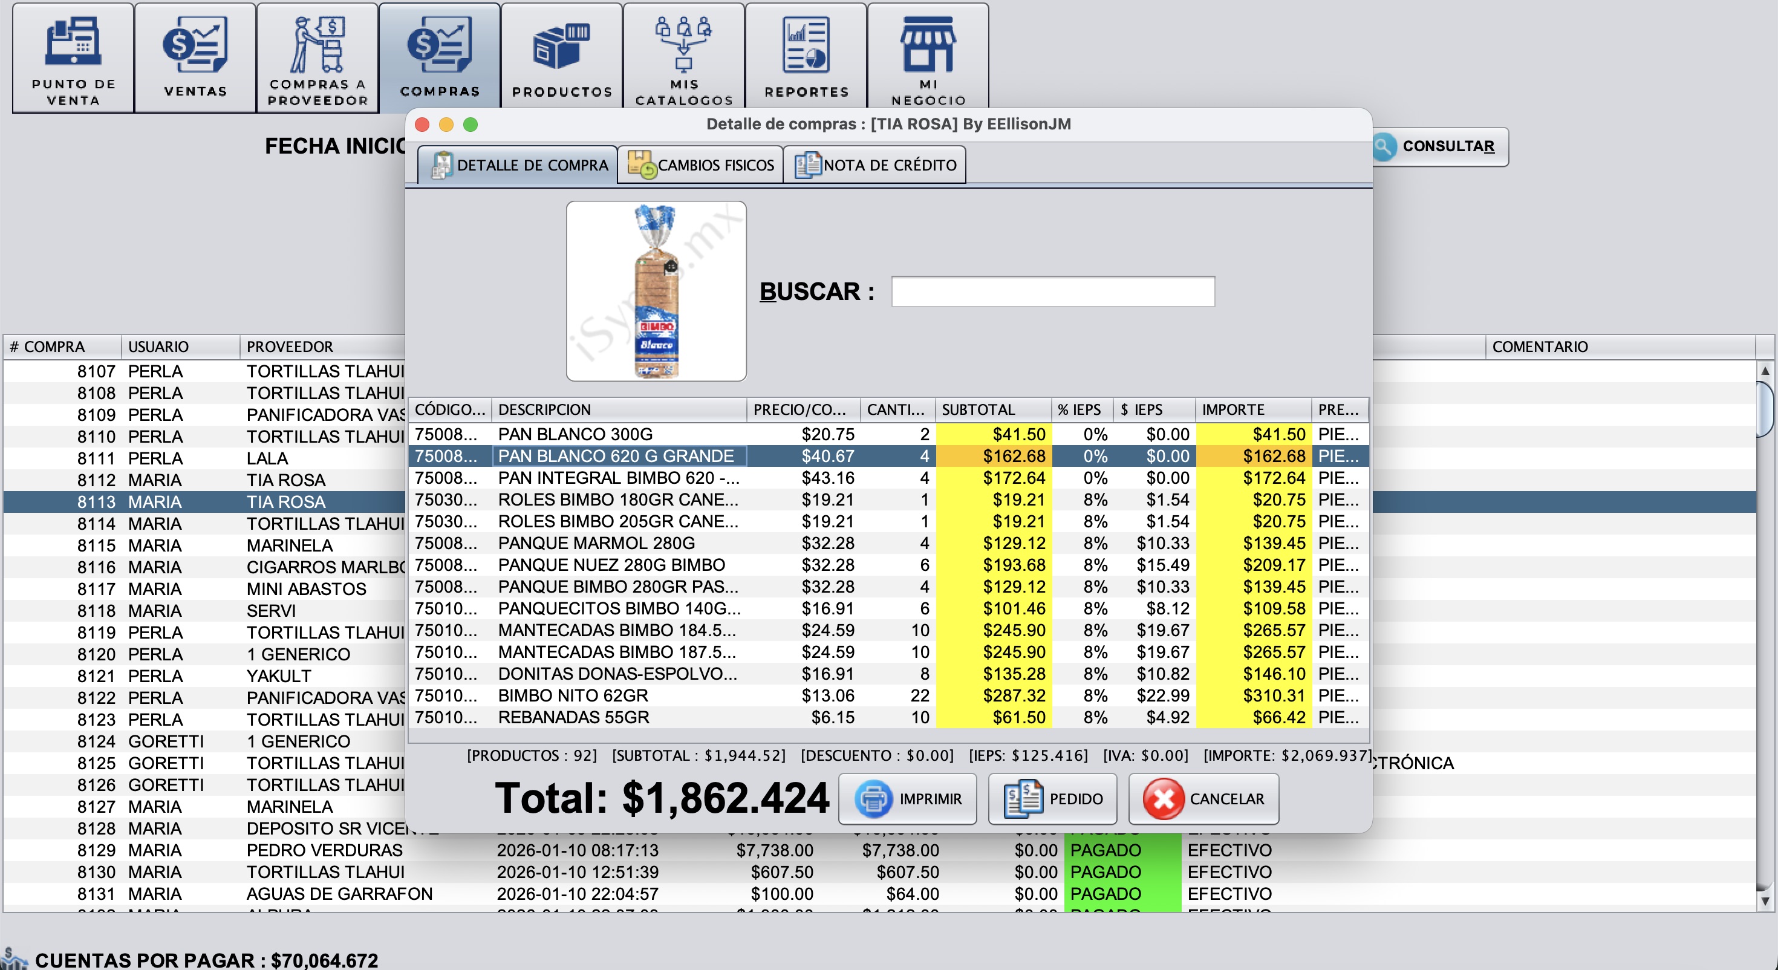Click the $ IEPS column header

(x=1154, y=409)
